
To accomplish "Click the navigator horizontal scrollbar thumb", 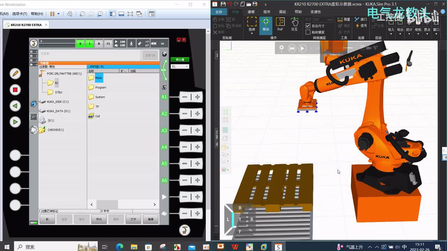I will [x=107, y=204].
